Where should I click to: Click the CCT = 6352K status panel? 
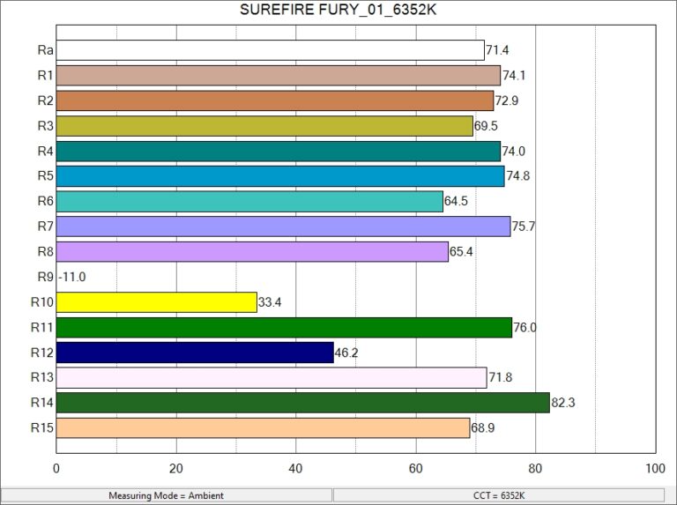[499, 495]
